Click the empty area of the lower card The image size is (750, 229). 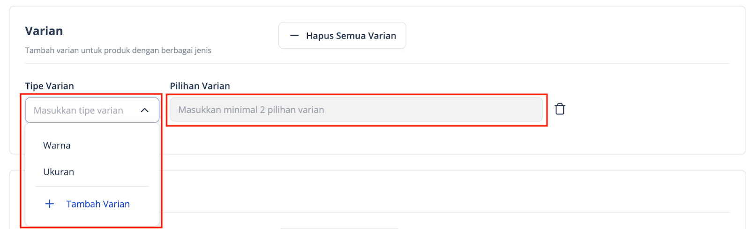click(469, 192)
